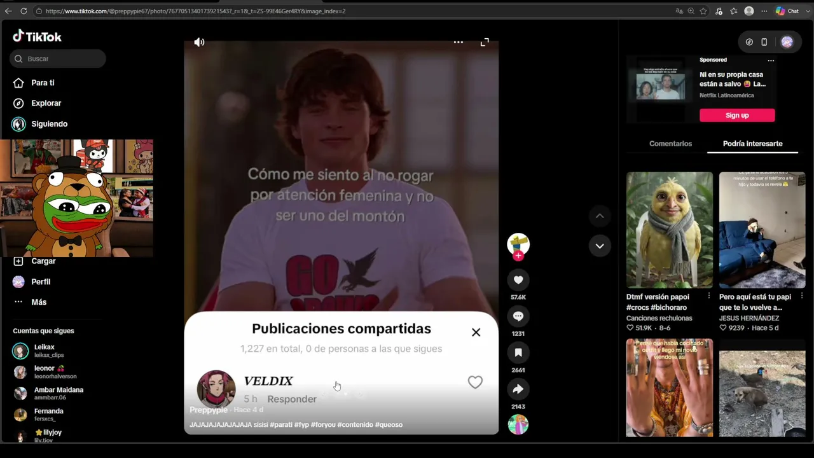
Task: Open followed account Fernanda
Action: pos(39,415)
